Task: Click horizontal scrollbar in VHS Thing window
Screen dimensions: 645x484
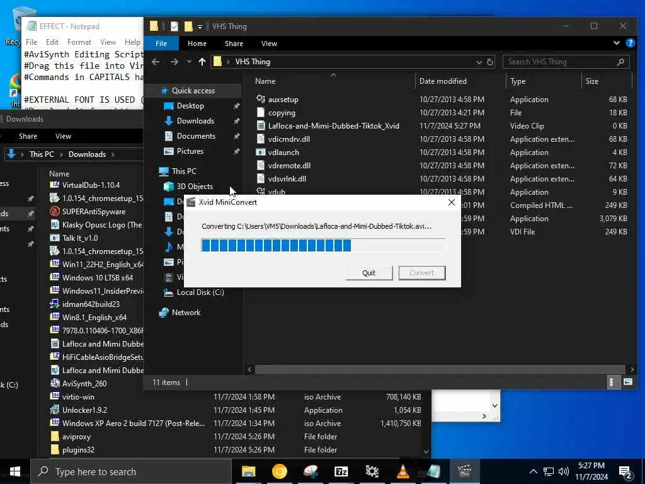Action: point(440,369)
